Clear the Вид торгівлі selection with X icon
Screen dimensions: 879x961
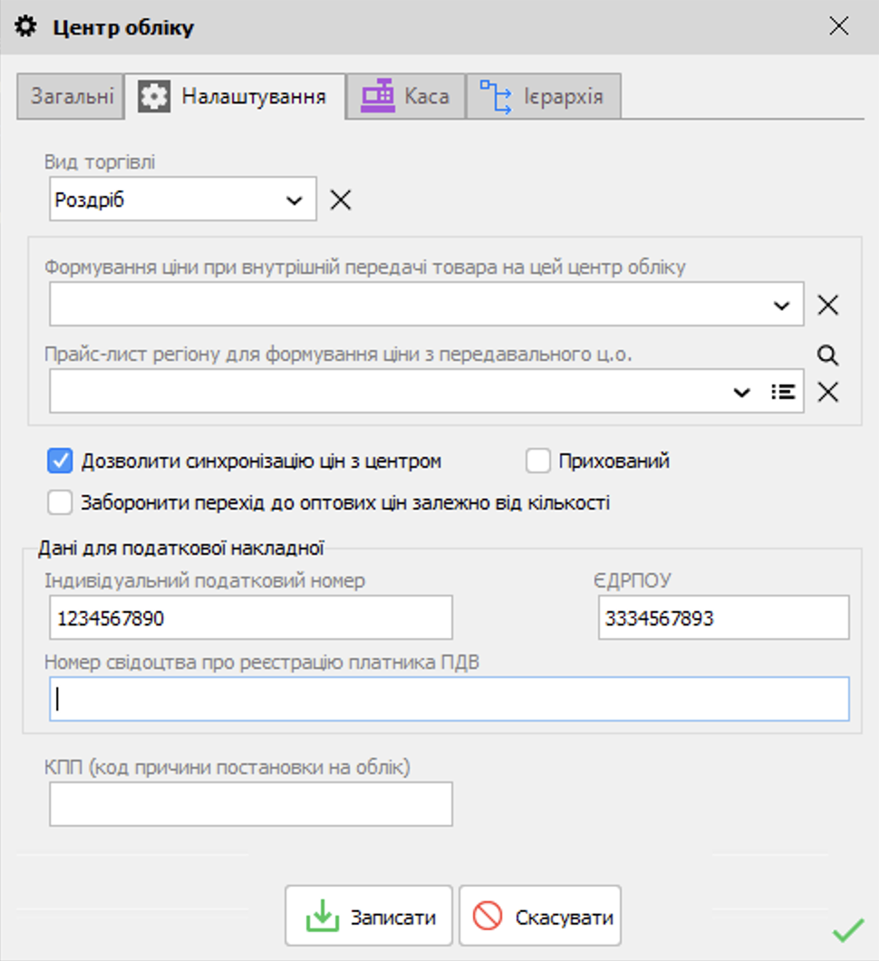pos(341,200)
